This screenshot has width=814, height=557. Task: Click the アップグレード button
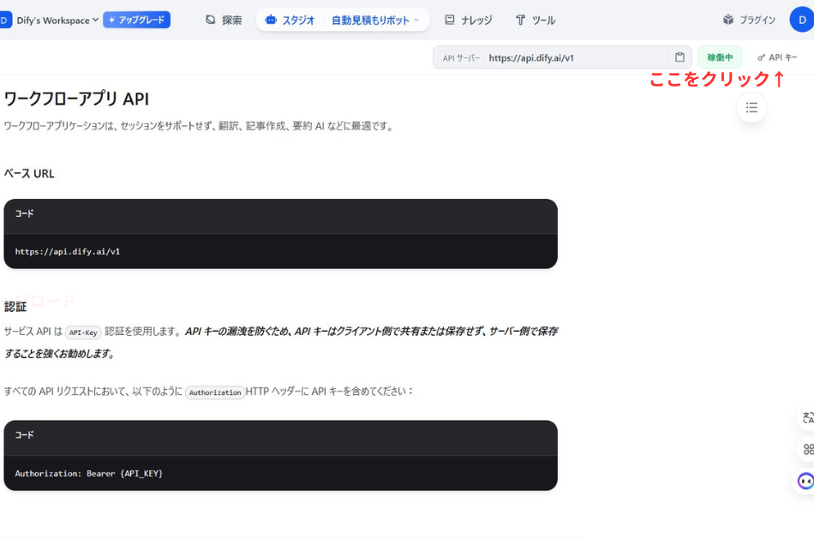pos(136,20)
